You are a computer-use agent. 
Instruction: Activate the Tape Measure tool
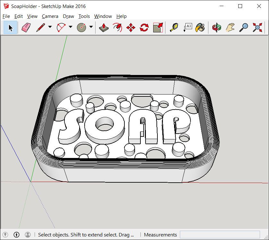174,28
